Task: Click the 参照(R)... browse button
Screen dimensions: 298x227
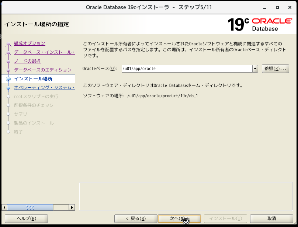Action: (276, 69)
